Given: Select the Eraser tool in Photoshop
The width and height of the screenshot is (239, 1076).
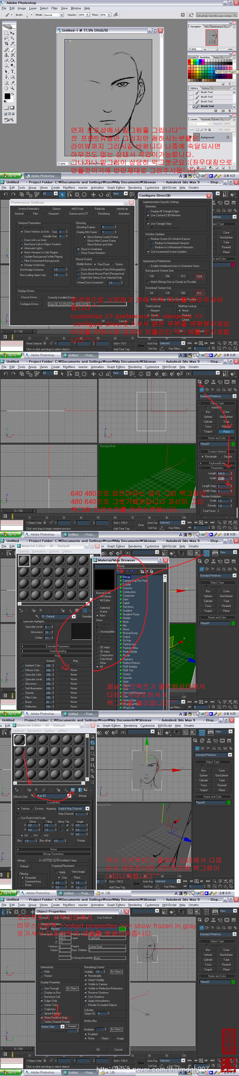Looking at the screenshot, I should coord(6,60).
